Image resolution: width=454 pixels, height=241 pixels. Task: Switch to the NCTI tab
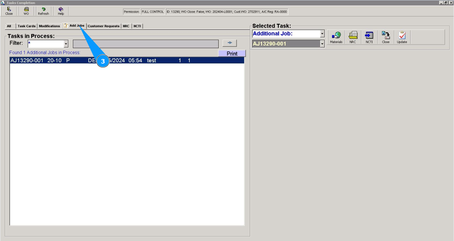[137, 26]
